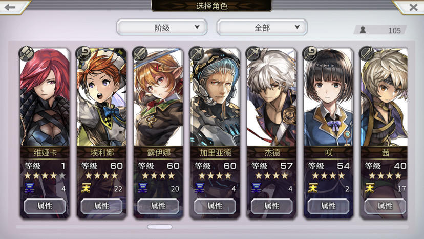This screenshot has height=239, width=424.
Task: Click the character count person icon
Action: tap(363, 30)
